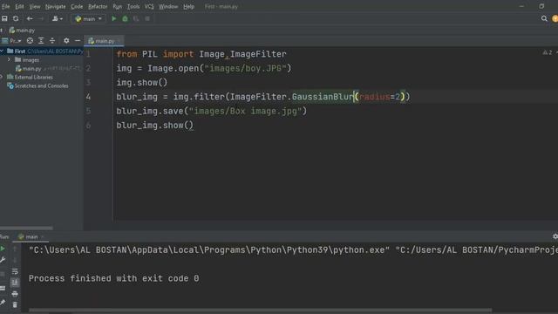Open the Edit menu
Viewport: 558px width, 314px height.
pyautogui.click(x=19, y=6)
